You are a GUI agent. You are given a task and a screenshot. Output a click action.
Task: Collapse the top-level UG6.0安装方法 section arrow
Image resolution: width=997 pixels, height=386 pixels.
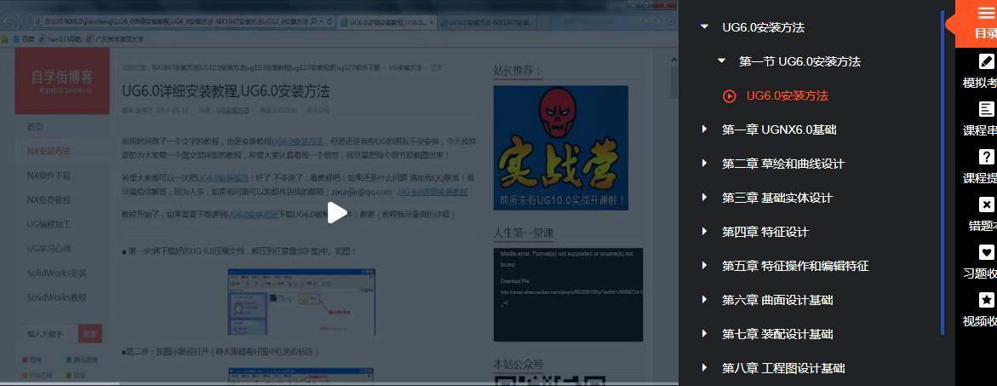point(704,27)
